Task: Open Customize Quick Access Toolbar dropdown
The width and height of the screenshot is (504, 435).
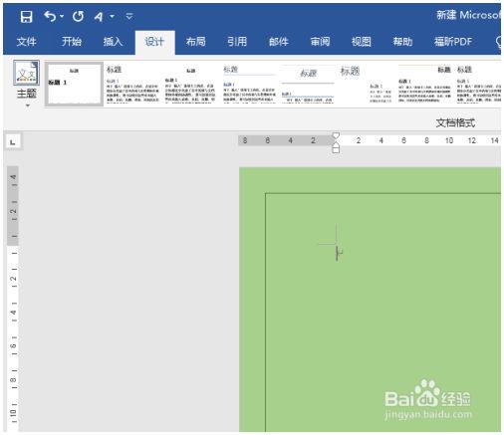Action: coord(129,16)
